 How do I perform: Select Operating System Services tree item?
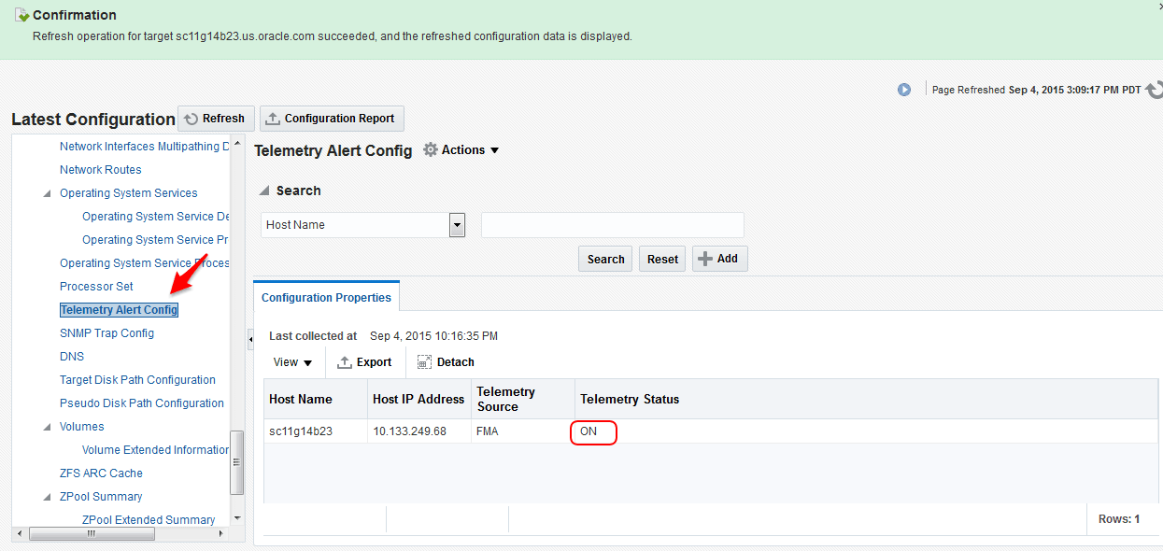pos(129,193)
